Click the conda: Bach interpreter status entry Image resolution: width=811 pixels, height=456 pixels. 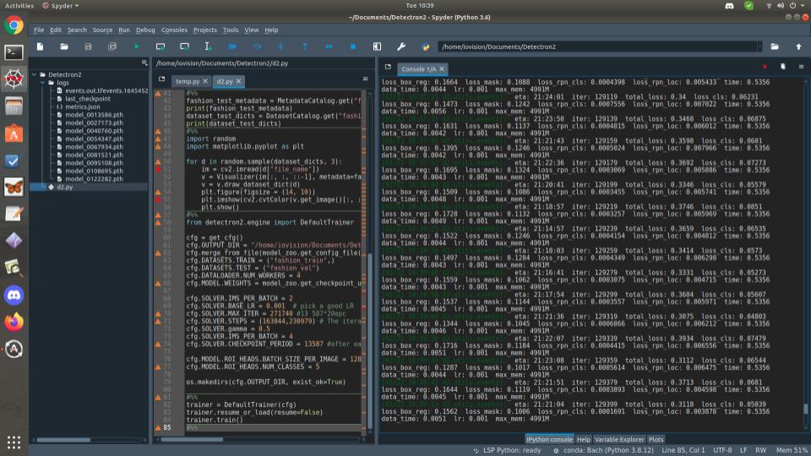[x=603, y=450]
